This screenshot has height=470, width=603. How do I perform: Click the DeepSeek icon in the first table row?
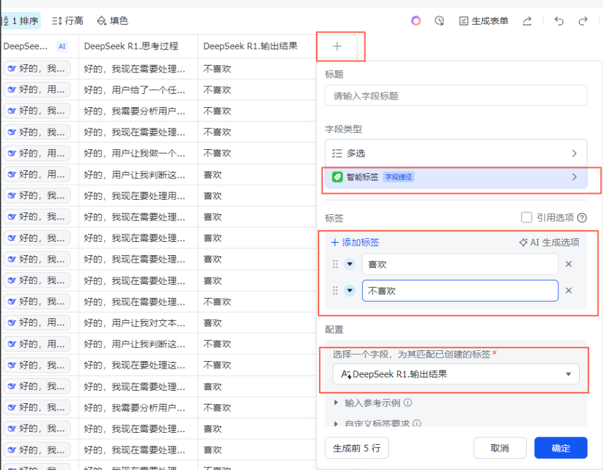point(12,69)
